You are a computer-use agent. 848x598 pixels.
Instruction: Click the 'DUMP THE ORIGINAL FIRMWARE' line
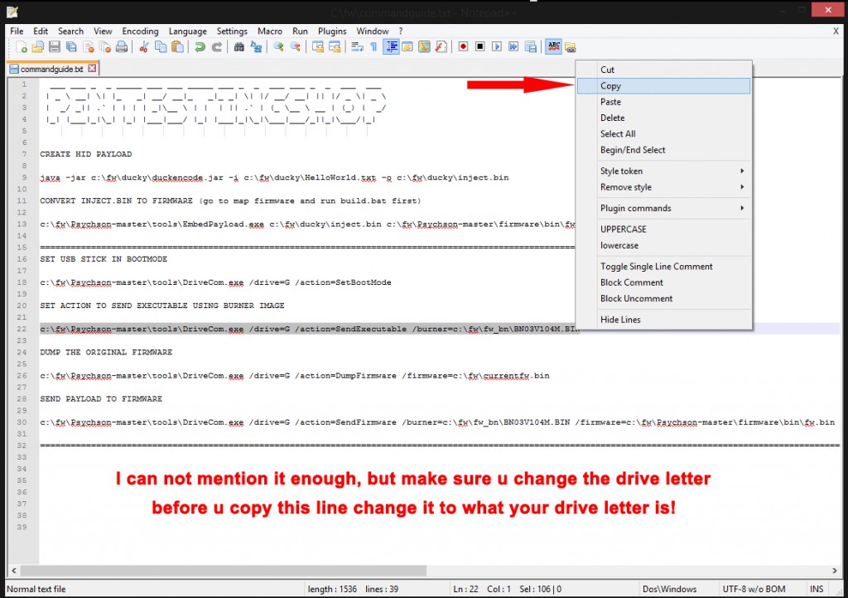coord(106,352)
